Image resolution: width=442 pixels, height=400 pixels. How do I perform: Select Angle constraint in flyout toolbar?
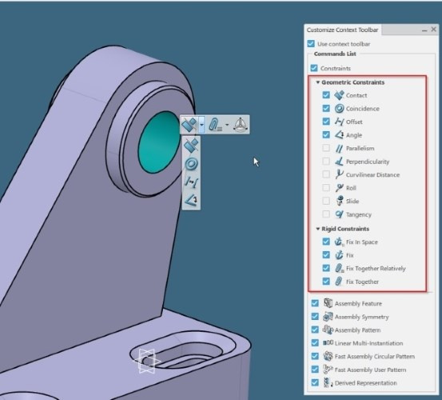pyautogui.click(x=191, y=200)
